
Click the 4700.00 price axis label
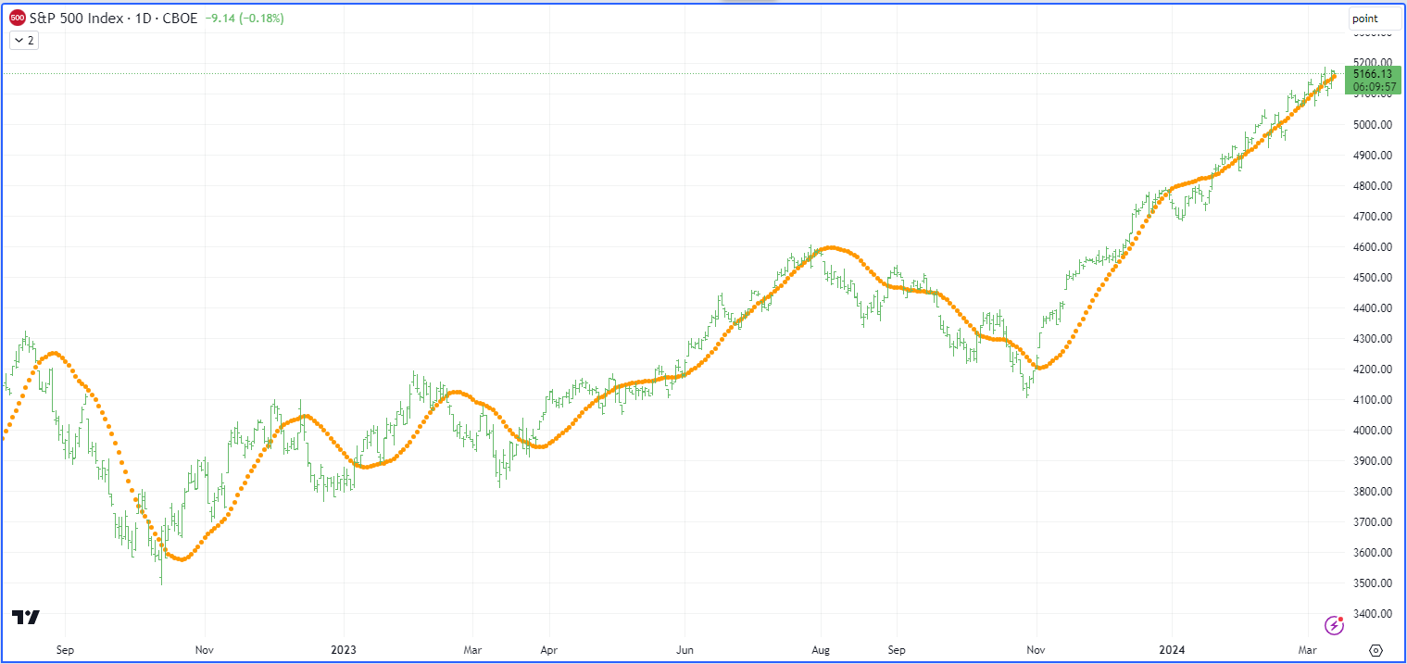[1374, 217]
